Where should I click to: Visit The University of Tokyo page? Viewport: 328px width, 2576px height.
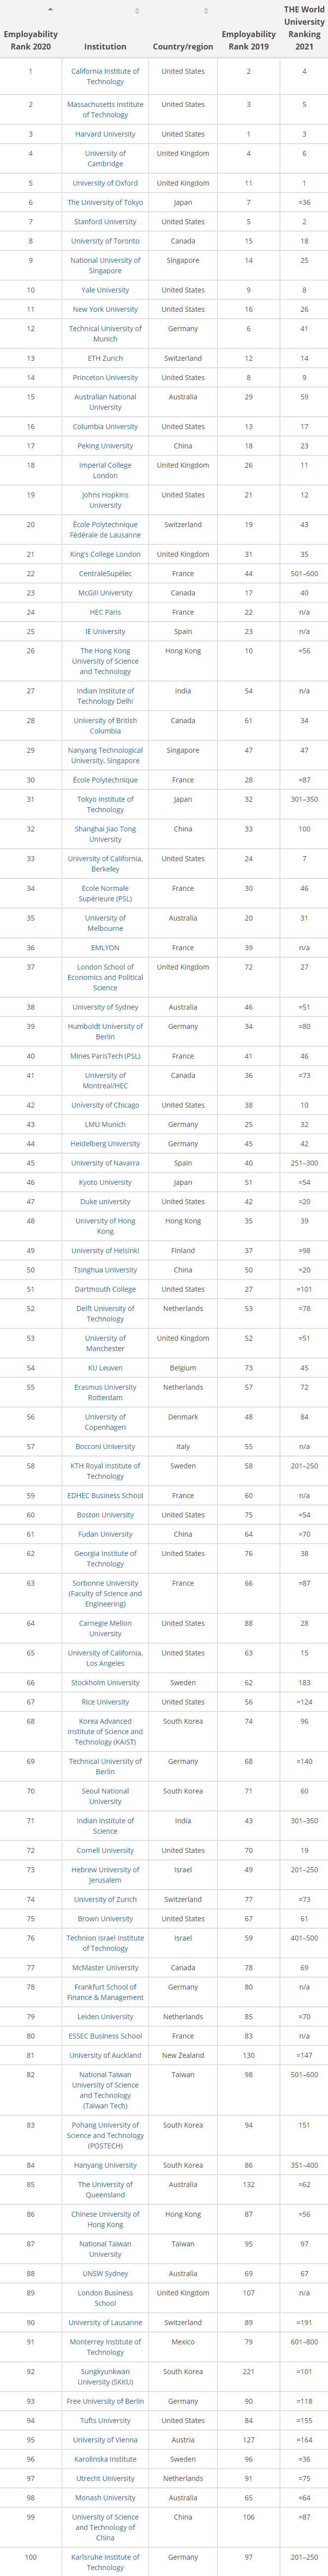[105, 202]
